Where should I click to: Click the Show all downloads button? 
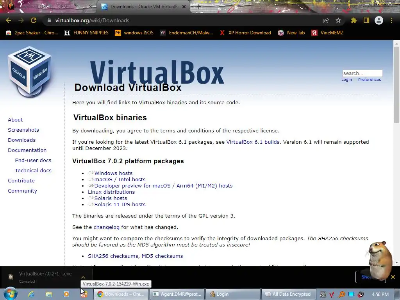tap(370, 277)
